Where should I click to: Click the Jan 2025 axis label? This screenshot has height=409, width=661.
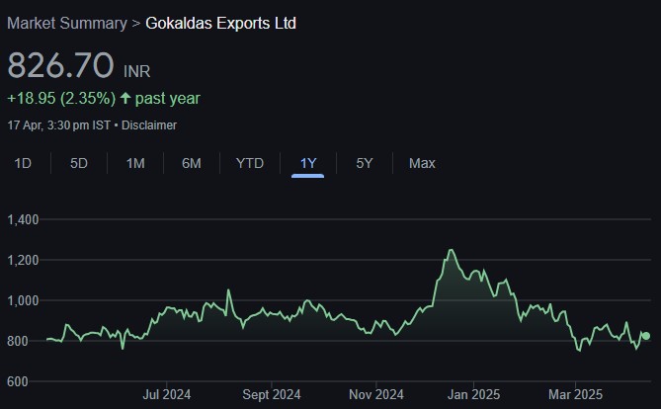point(472,394)
